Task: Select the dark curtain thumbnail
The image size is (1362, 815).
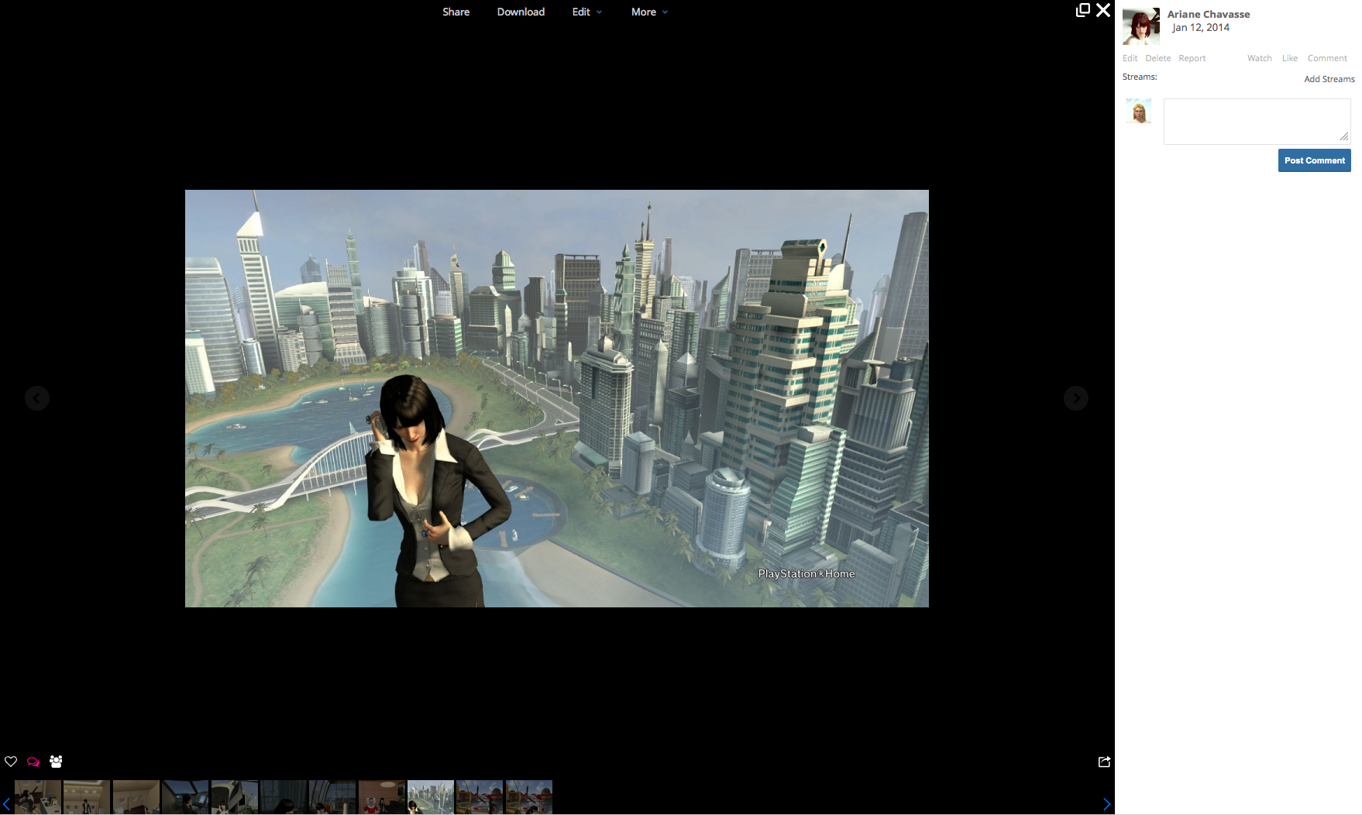Action: (x=284, y=796)
